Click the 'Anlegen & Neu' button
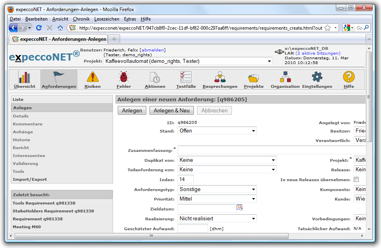Image resolution: width=381 pixels, height=248 pixels. [172, 111]
